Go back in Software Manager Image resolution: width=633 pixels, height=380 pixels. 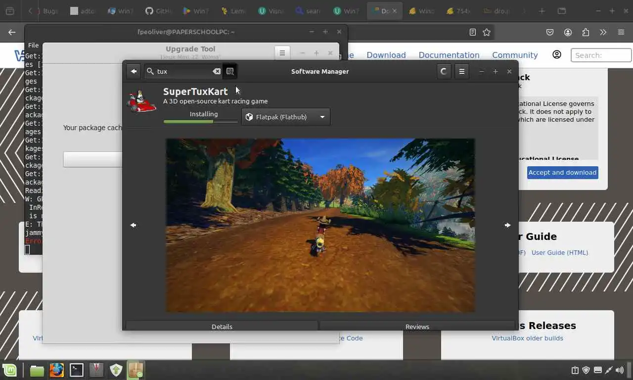(134, 71)
